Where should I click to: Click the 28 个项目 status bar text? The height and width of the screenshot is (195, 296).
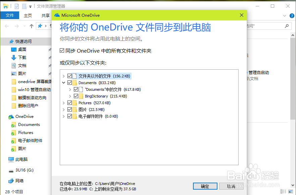tap(14, 192)
